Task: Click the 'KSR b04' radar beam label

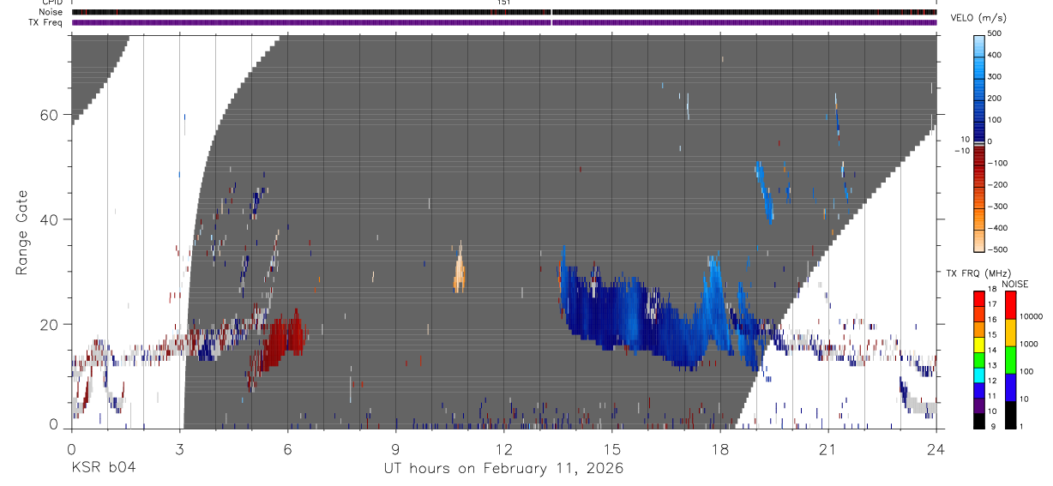Action: click(103, 468)
